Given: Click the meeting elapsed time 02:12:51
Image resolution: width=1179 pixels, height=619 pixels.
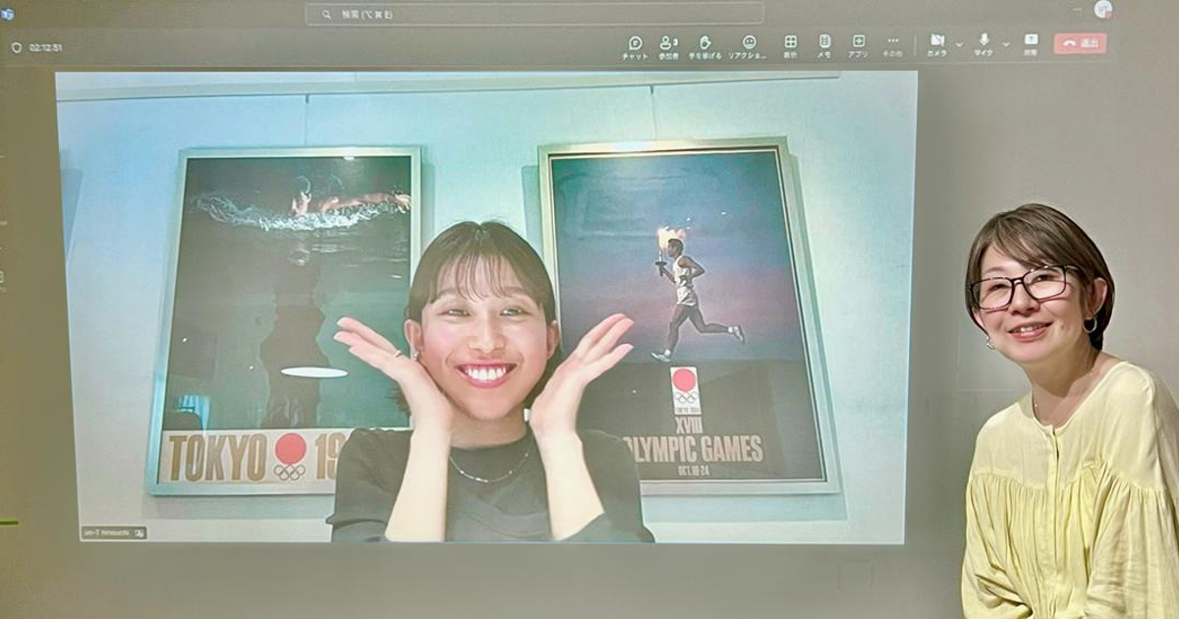Looking at the screenshot, I should coord(46,47).
